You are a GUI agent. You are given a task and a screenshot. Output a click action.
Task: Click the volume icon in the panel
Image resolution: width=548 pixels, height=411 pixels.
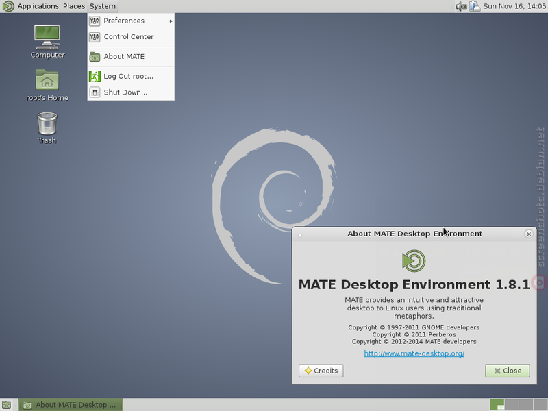click(461, 6)
